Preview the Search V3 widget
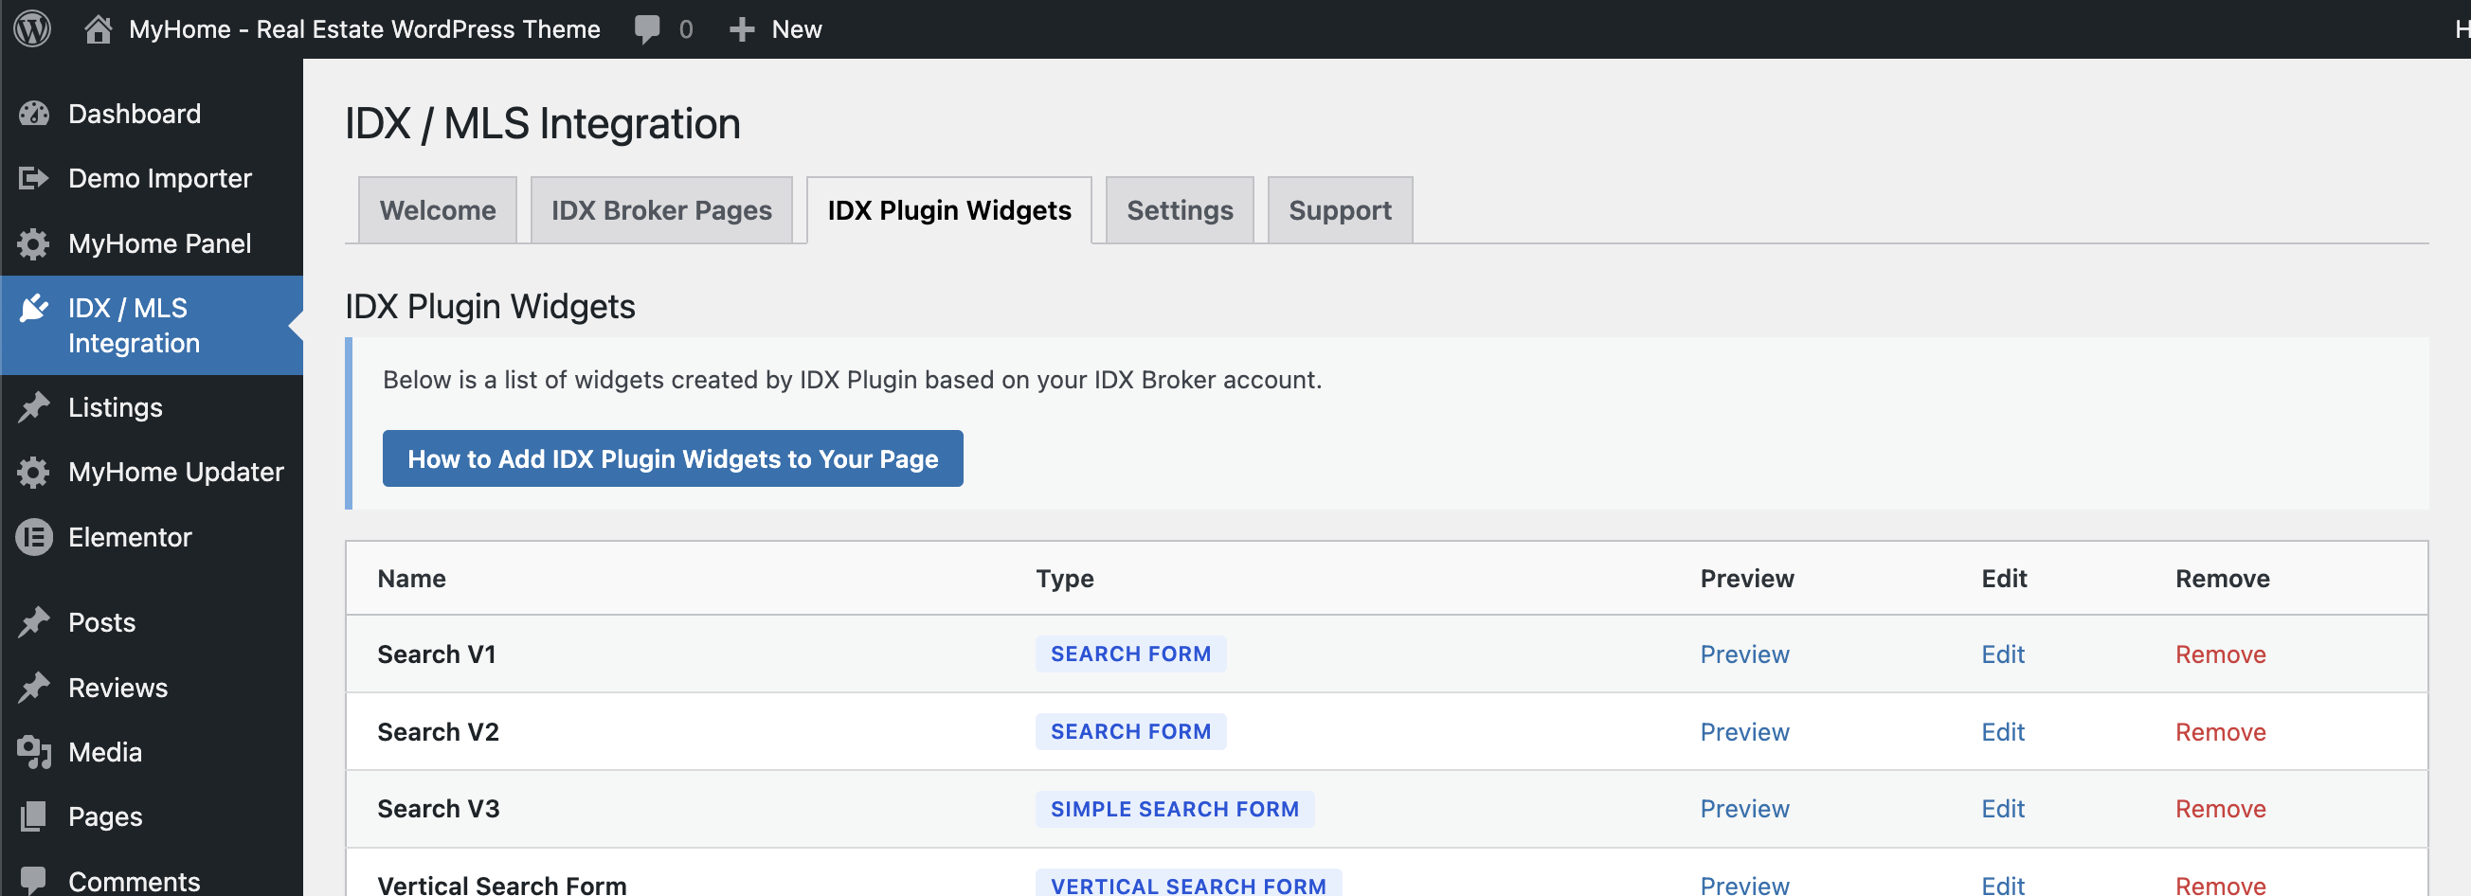2471x896 pixels. (x=1744, y=809)
